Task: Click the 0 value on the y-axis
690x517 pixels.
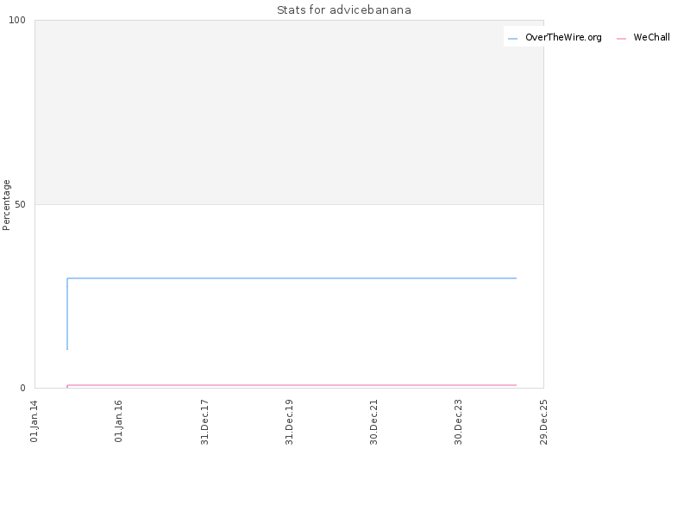Action: click(x=23, y=389)
